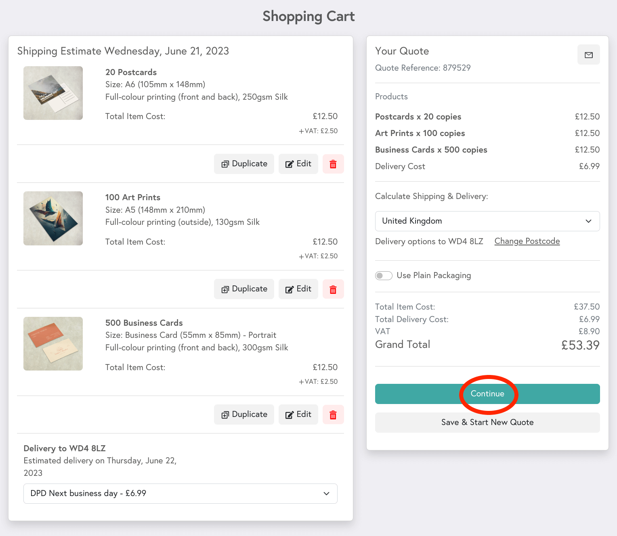Click Save & Start New Quote

tap(487, 422)
